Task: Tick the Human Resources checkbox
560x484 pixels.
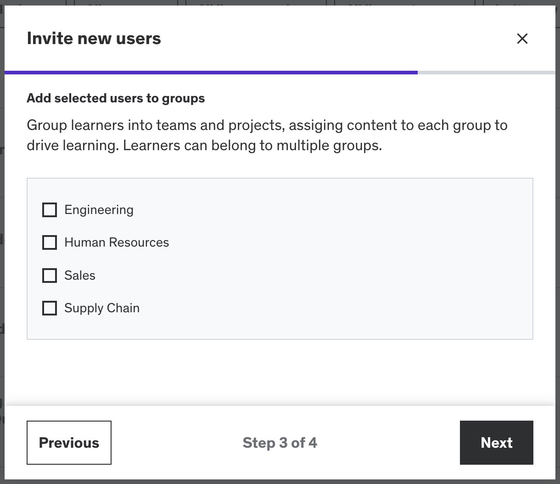Action: coord(50,242)
